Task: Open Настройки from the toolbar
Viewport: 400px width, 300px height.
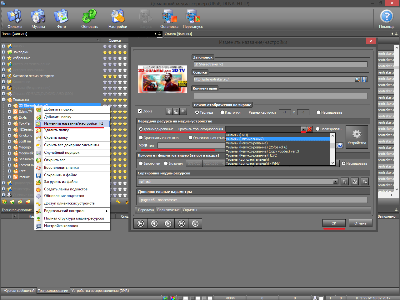Action: [x=117, y=17]
